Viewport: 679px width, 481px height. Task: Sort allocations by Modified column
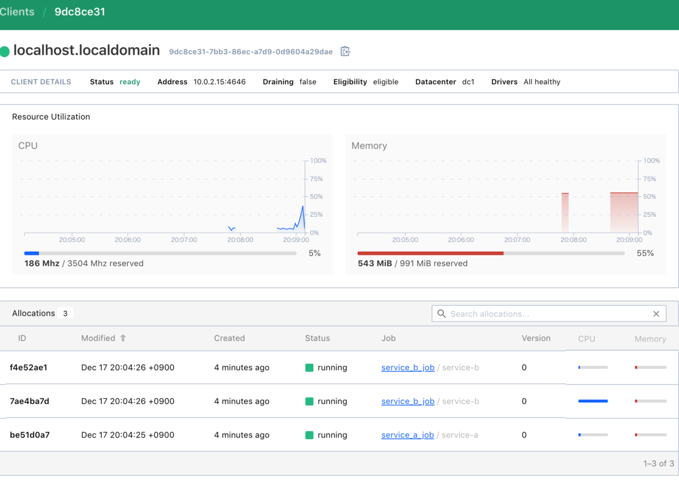pyautogui.click(x=98, y=338)
